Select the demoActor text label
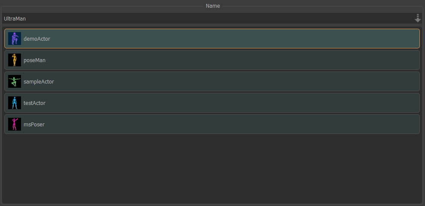 tap(37, 39)
